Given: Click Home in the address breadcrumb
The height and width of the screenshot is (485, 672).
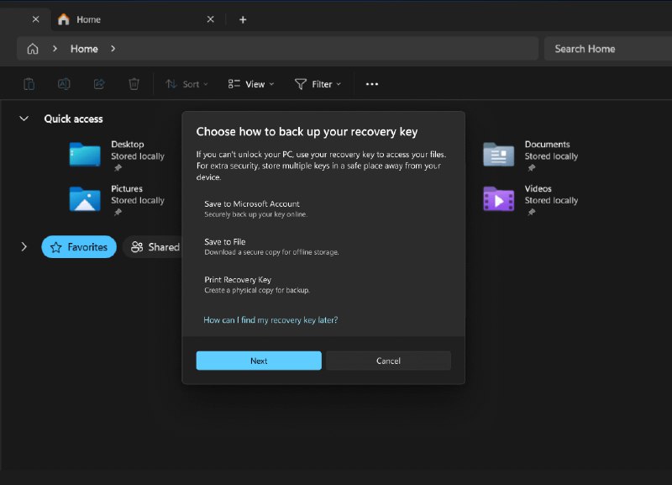Looking at the screenshot, I should (x=84, y=49).
